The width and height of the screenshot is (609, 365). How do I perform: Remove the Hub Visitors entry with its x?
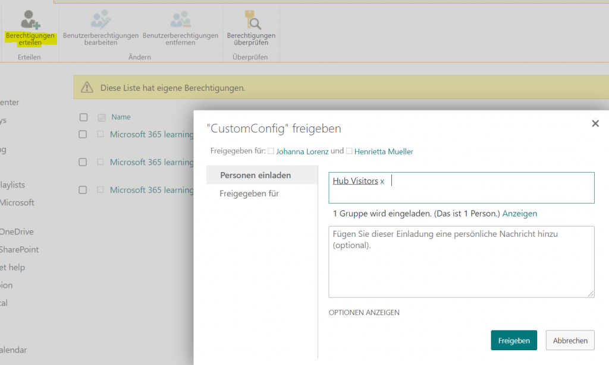coord(382,182)
